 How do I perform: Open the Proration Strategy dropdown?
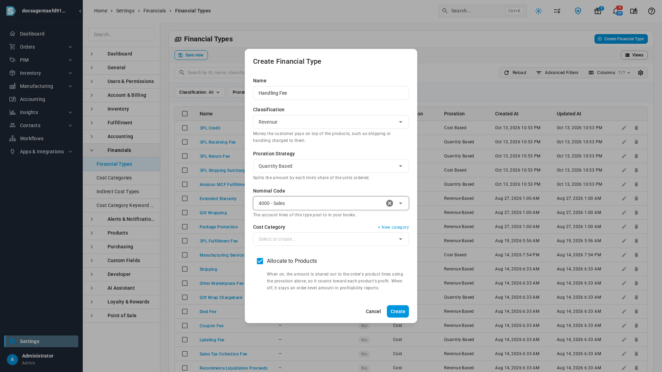point(331,166)
